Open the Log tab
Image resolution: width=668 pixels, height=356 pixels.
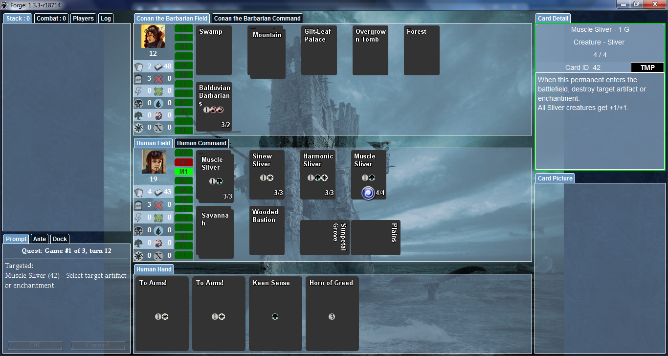pyautogui.click(x=106, y=18)
